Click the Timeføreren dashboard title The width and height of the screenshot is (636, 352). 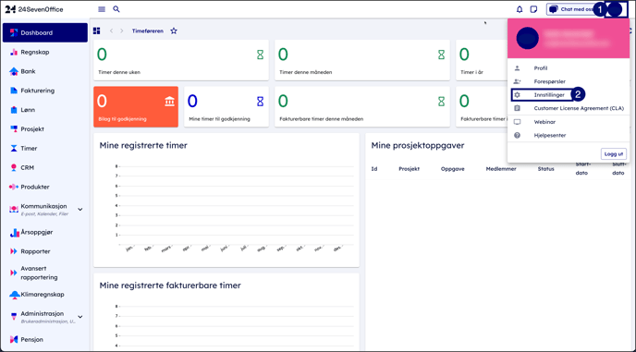click(x=148, y=30)
